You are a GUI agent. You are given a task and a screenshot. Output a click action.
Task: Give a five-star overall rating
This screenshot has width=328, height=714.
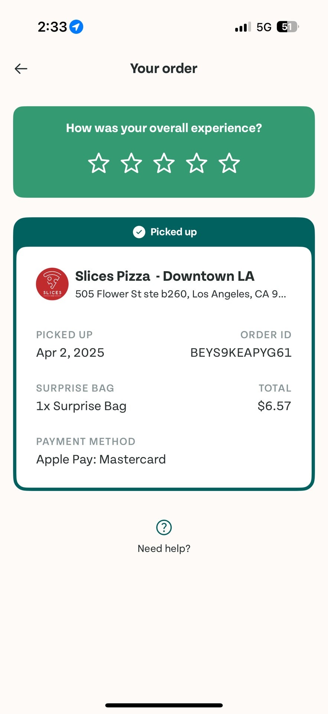tap(229, 163)
